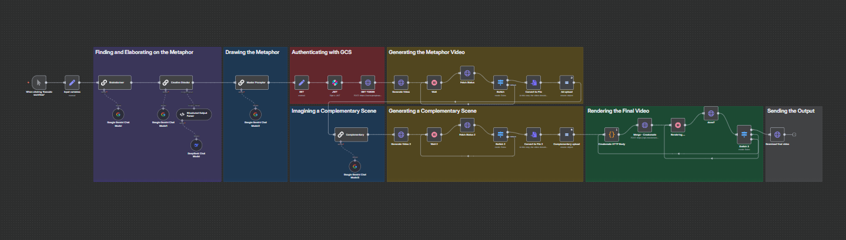846x240 pixels.
Task: Click the GET TOKEN HTTP request node
Action: (368, 83)
